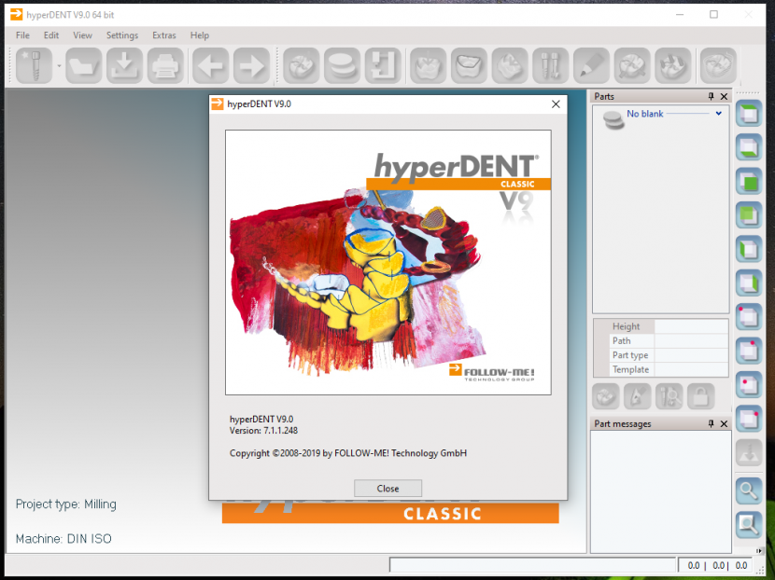Click the Print toolbar icon
This screenshot has height=580, width=775.
coord(165,65)
